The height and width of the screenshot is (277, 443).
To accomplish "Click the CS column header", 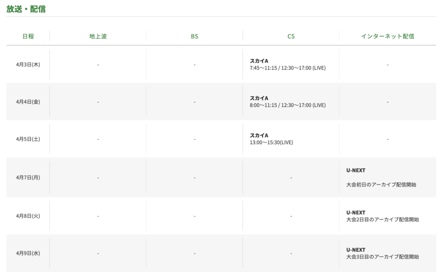I will (x=291, y=36).
